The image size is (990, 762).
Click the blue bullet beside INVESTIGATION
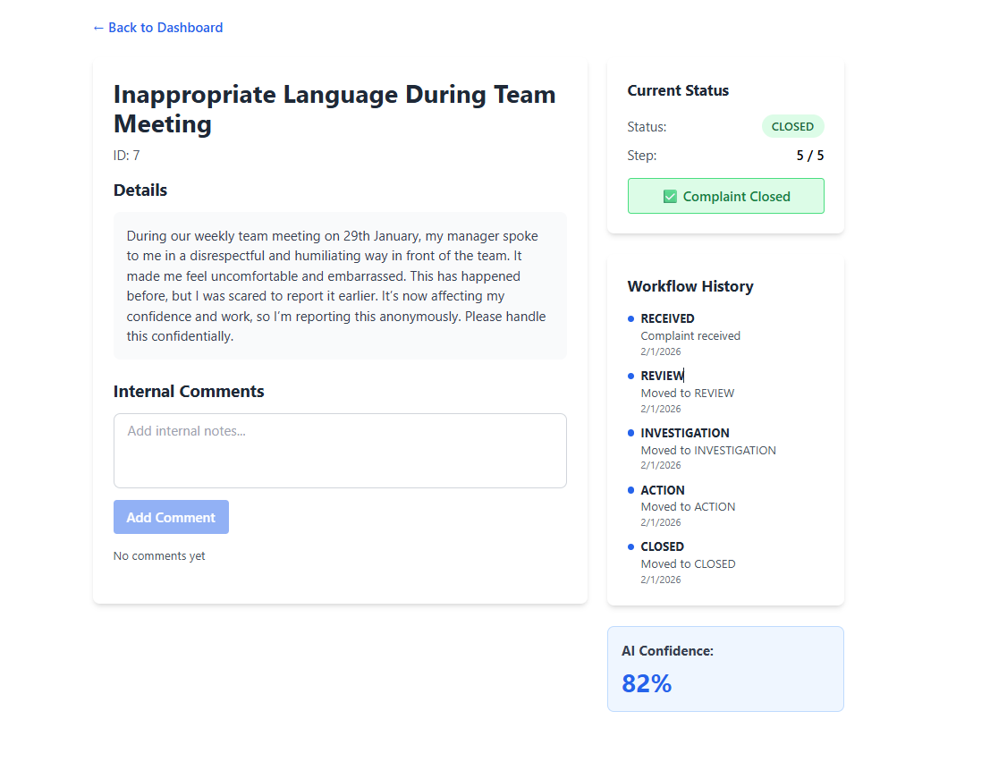630,433
